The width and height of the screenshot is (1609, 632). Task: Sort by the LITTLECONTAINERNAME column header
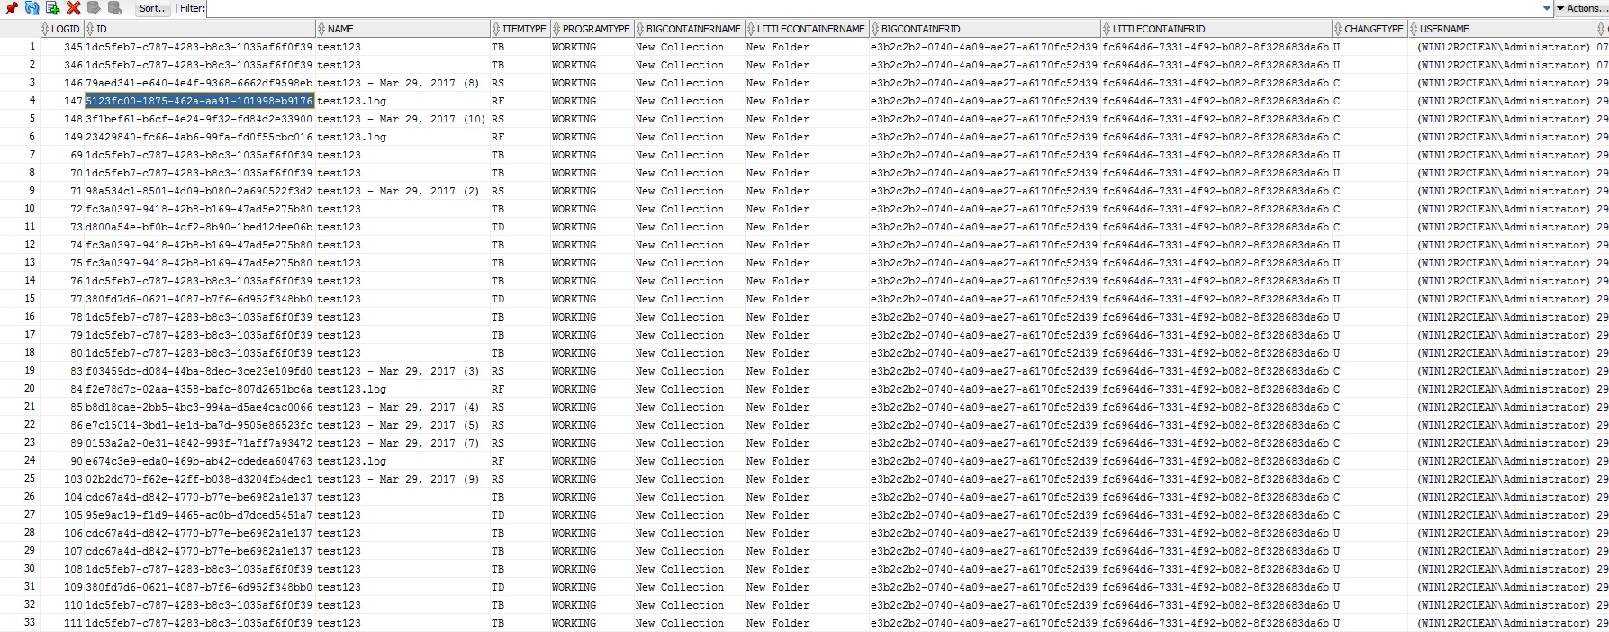click(x=807, y=29)
